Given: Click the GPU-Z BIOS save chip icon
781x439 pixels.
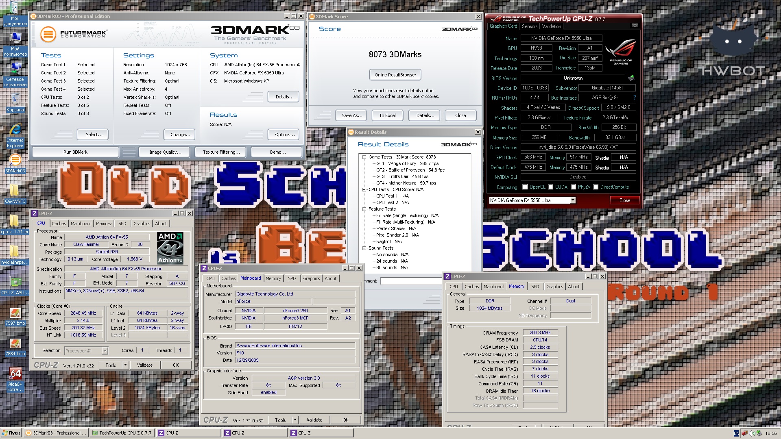Looking at the screenshot, I should [631, 78].
